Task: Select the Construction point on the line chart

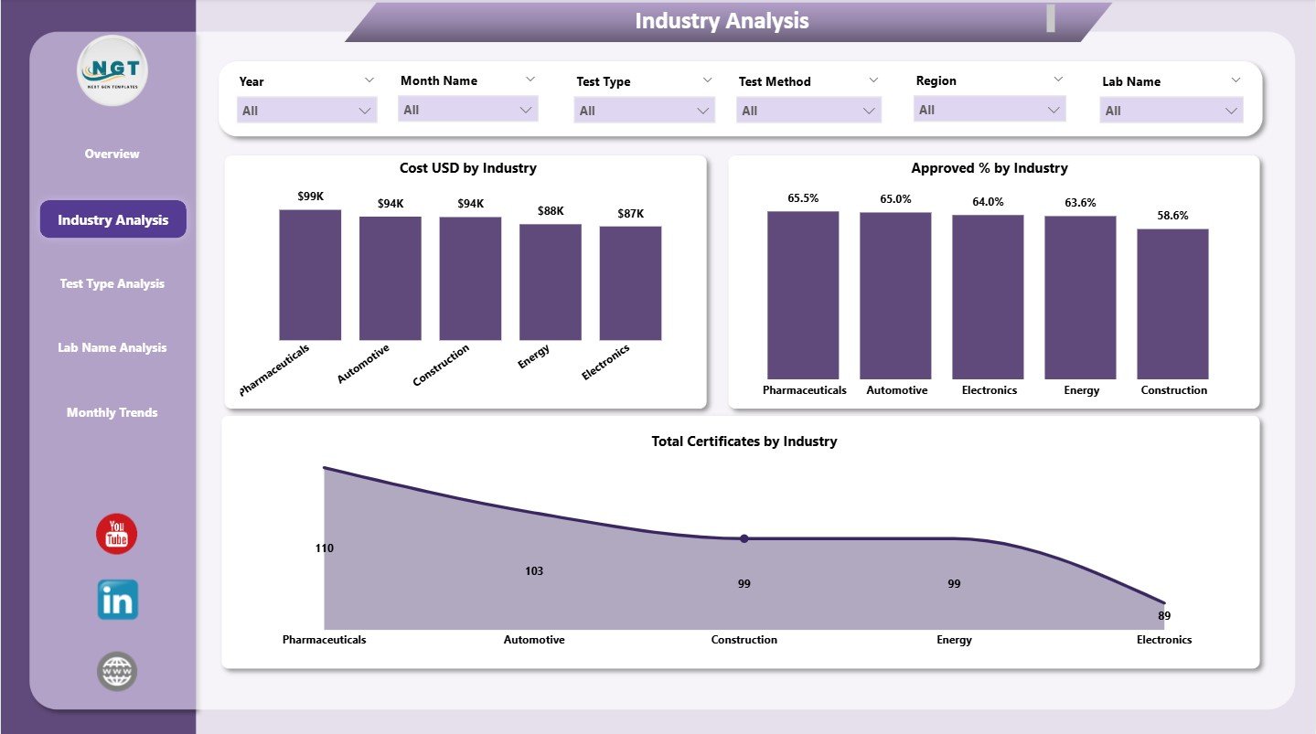Action: [744, 538]
